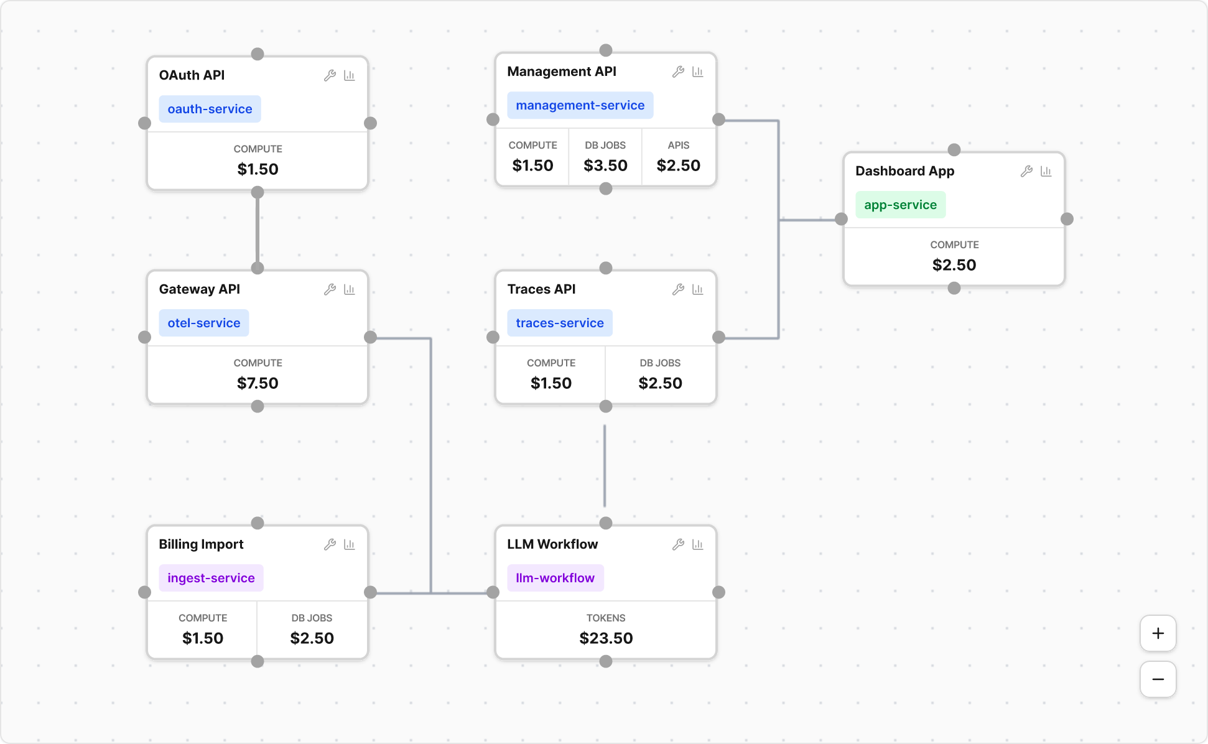Click the top connector handle of LLM Workflow
Viewport: 1208px width, 744px height.
606,523
